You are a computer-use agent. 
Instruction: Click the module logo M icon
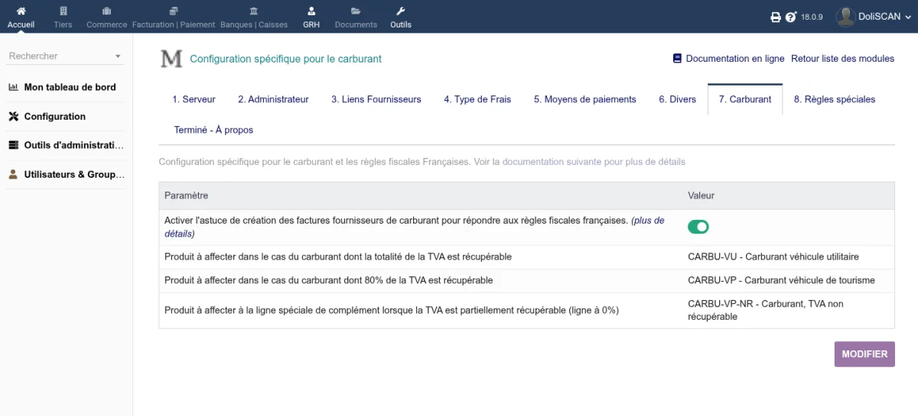[171, 59]
